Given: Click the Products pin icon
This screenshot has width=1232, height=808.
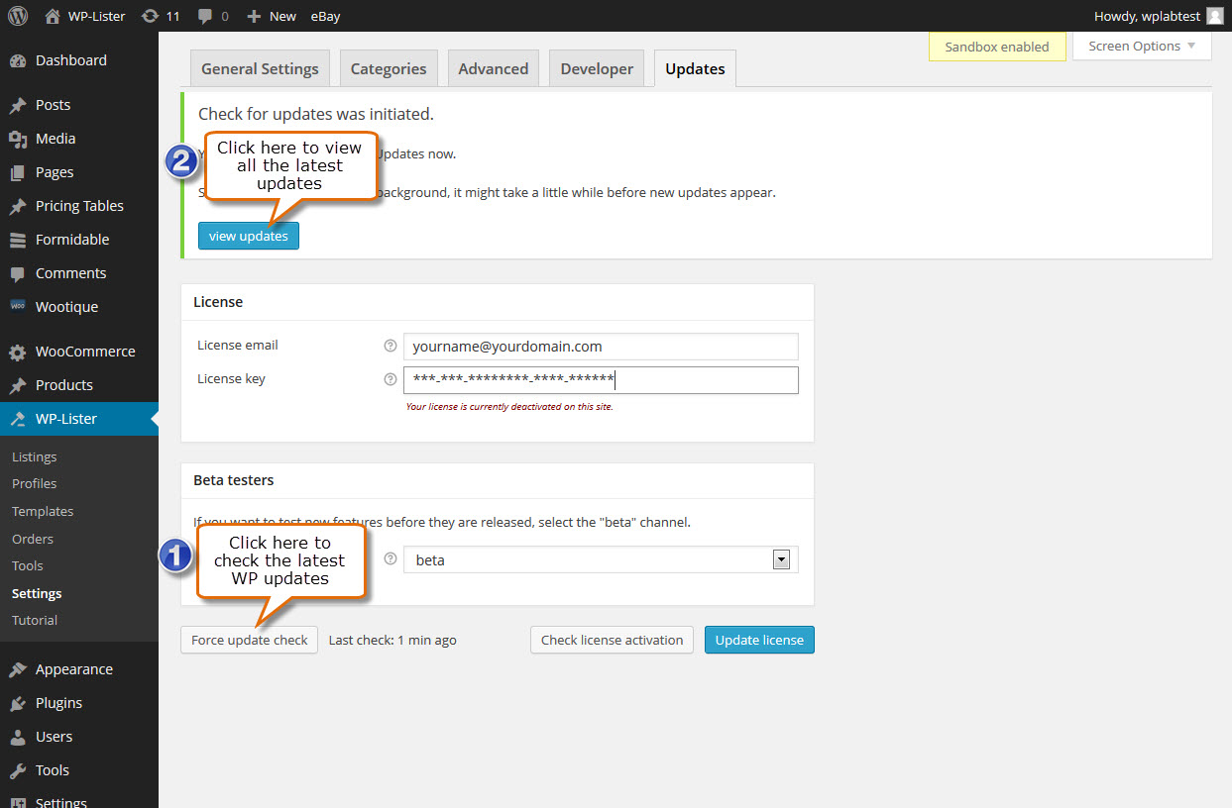Looking at the screenshot, I should (x=18, y=385).
